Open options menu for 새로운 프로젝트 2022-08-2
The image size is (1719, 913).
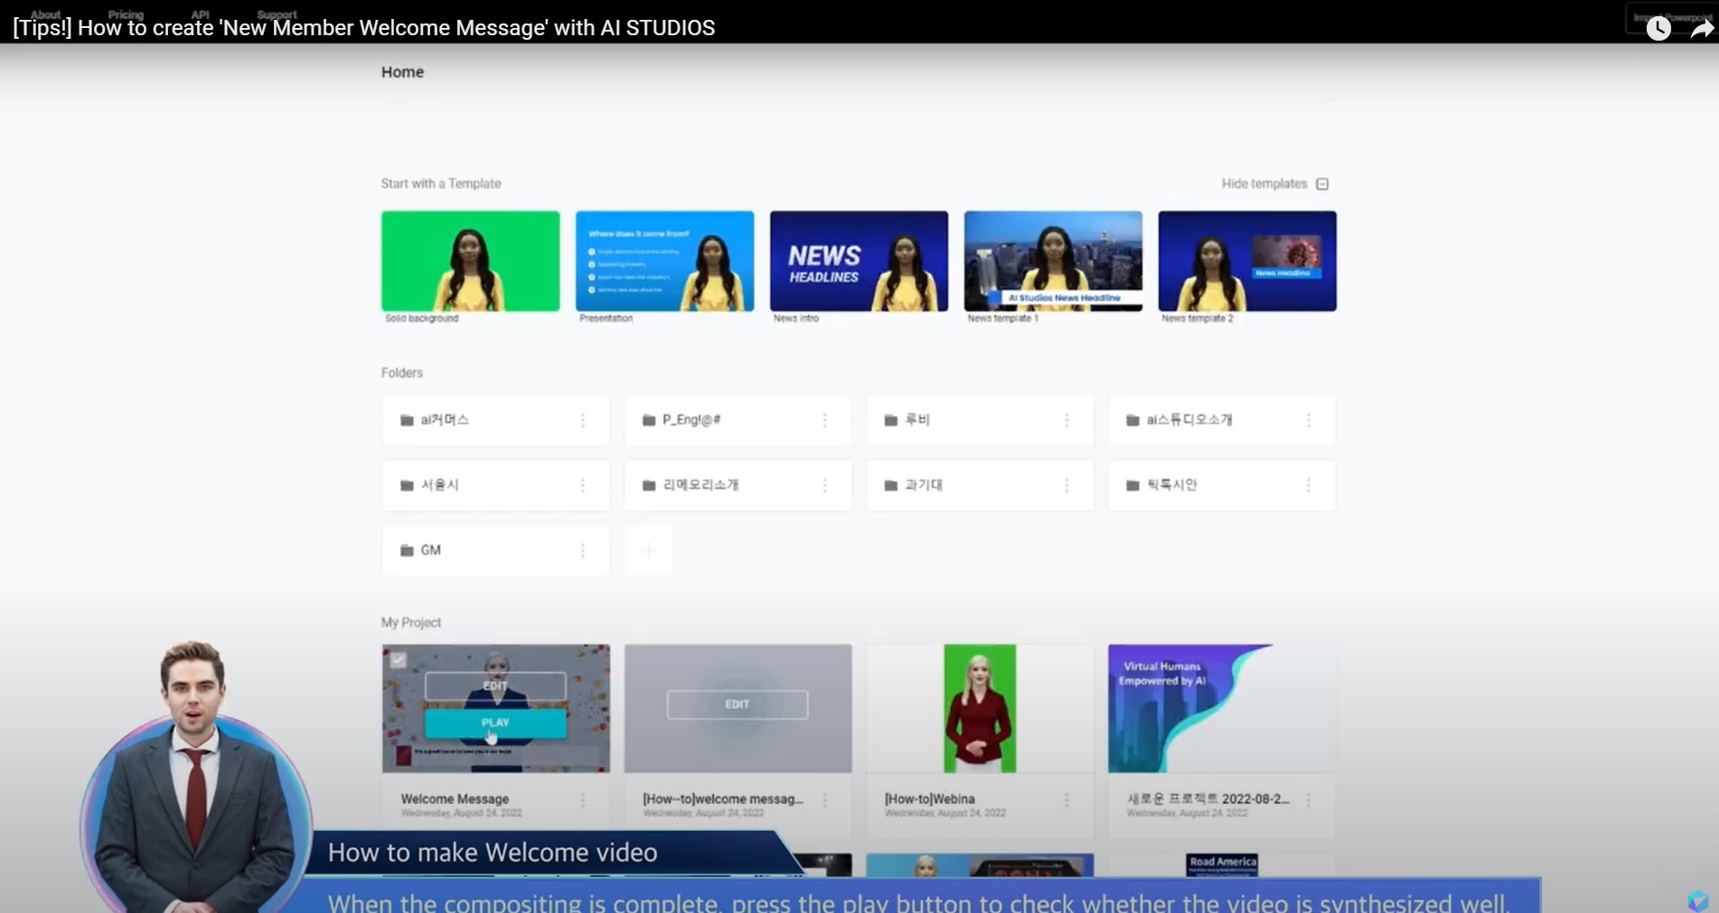click(x=1309, y=799)
